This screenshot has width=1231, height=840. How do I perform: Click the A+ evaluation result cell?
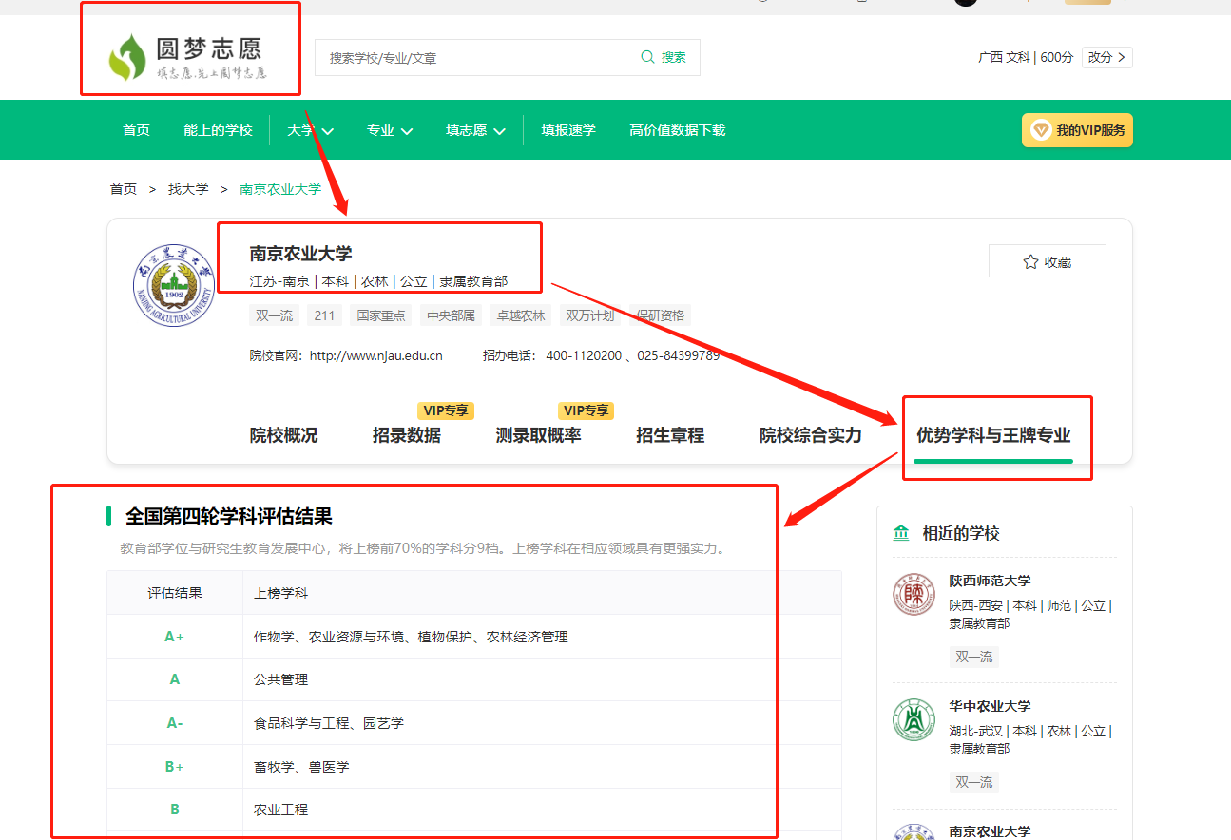click(x=175, y=637)
